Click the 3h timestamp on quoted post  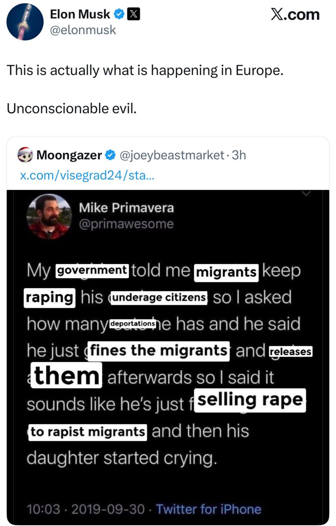(239, 155)
